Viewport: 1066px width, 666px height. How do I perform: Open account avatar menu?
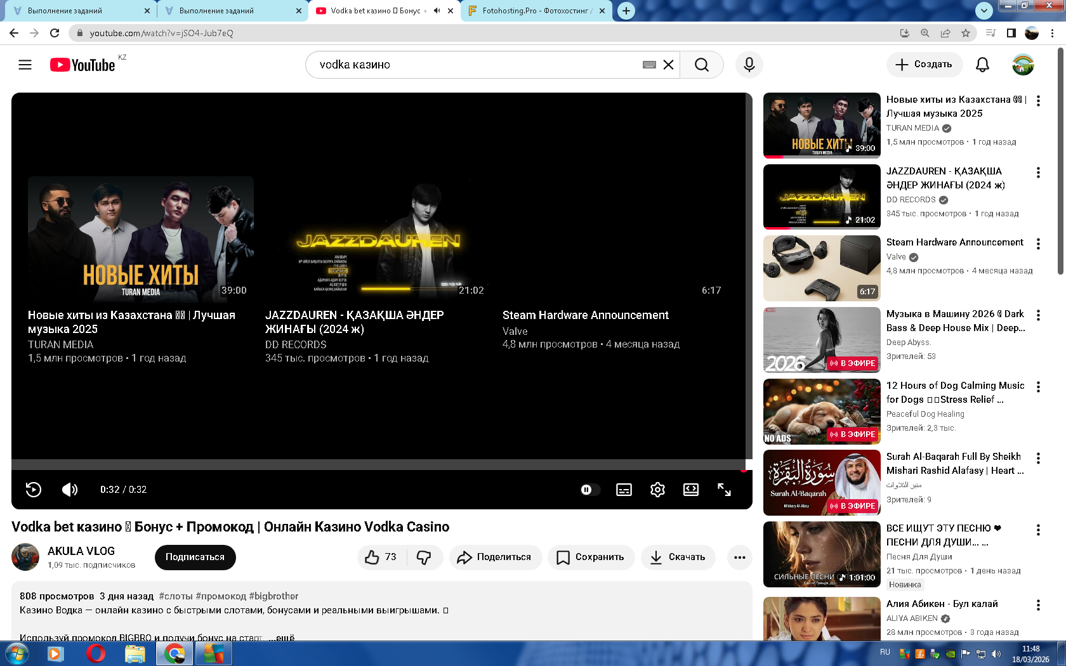pos(1023,65)
